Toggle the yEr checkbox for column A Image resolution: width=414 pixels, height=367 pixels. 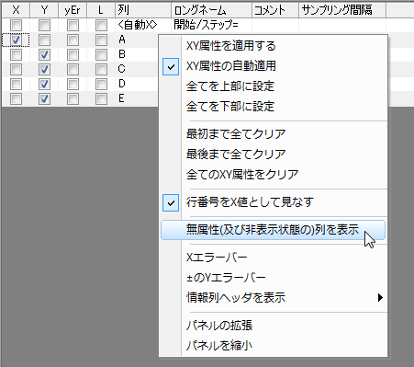[x=73, y=40]
